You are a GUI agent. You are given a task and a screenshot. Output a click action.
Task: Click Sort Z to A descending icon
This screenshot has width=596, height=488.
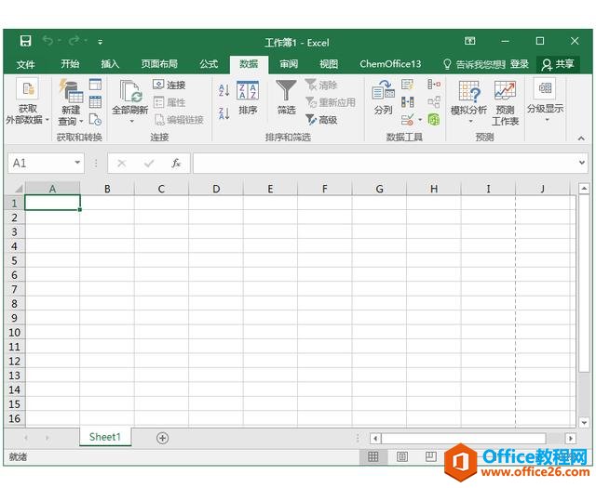coord(224,113)
